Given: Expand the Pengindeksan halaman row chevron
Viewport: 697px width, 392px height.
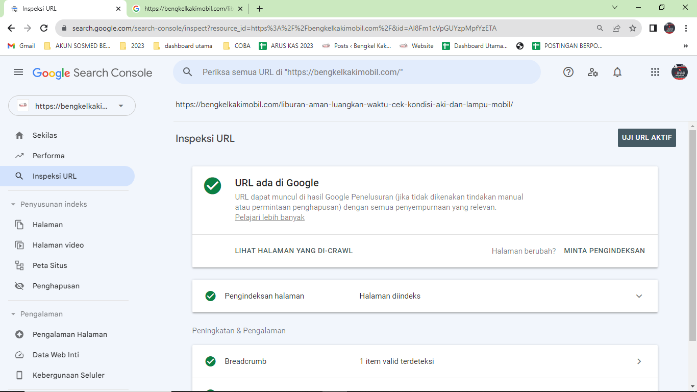Looking at the screenshot, I should [x=639, y=296].
